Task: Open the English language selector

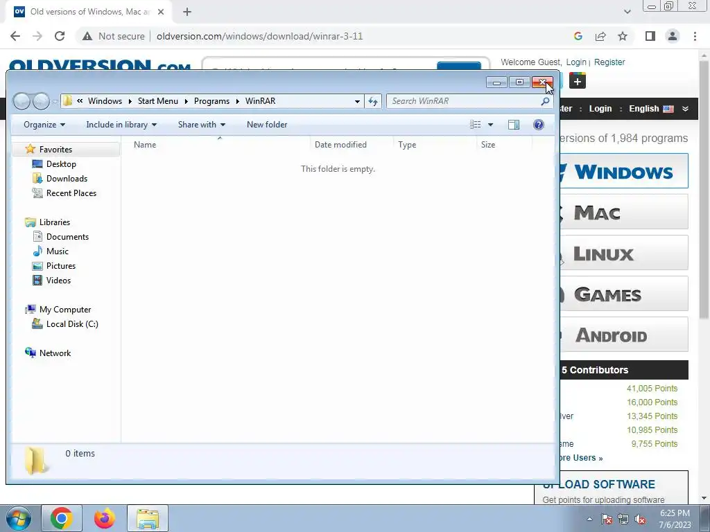Action: point(659,109)
